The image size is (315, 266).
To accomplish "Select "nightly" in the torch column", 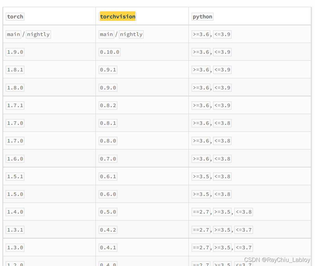I will coord(38,34).
